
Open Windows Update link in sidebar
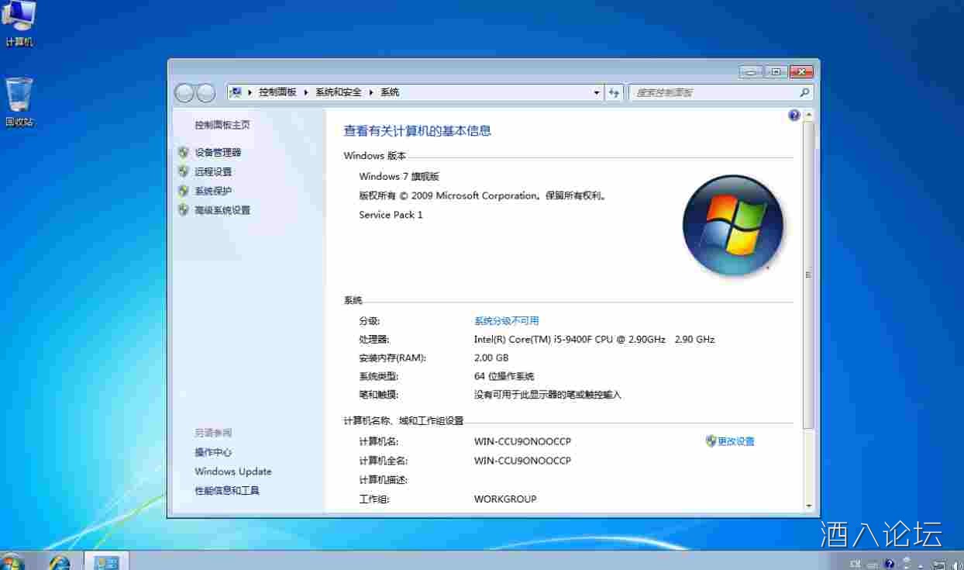point(233,472)
